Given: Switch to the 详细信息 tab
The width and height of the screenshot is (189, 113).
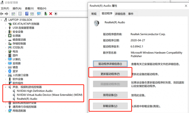Looking at the screenshot, I should (120, 14).
